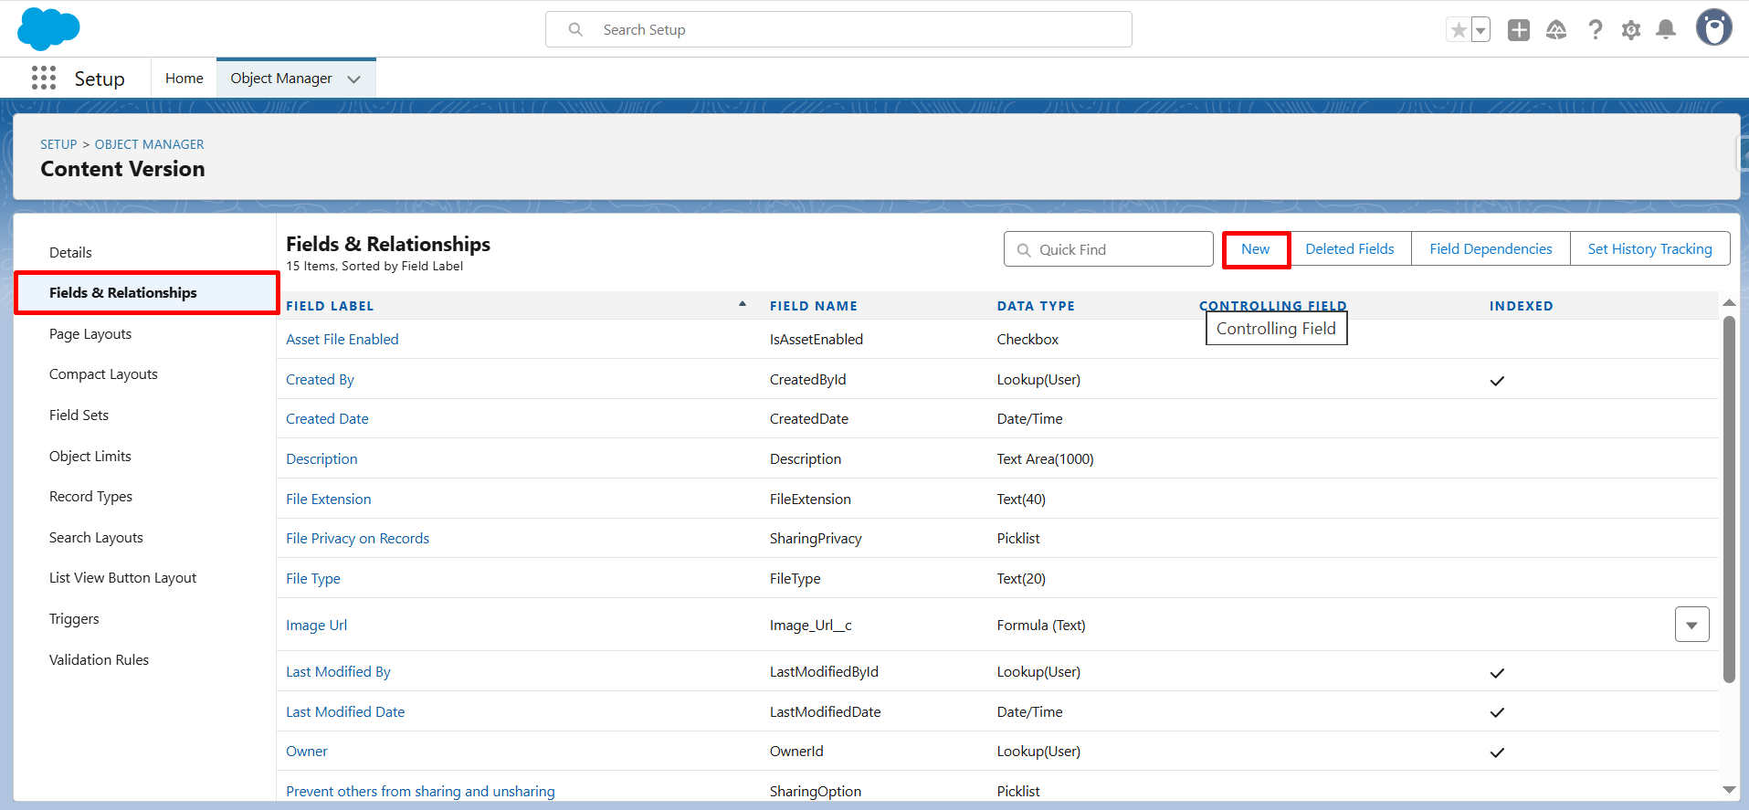Screen dimensions: 1749x810
Task: Click the Favorites star icon
Action: tap(1459, 30)
